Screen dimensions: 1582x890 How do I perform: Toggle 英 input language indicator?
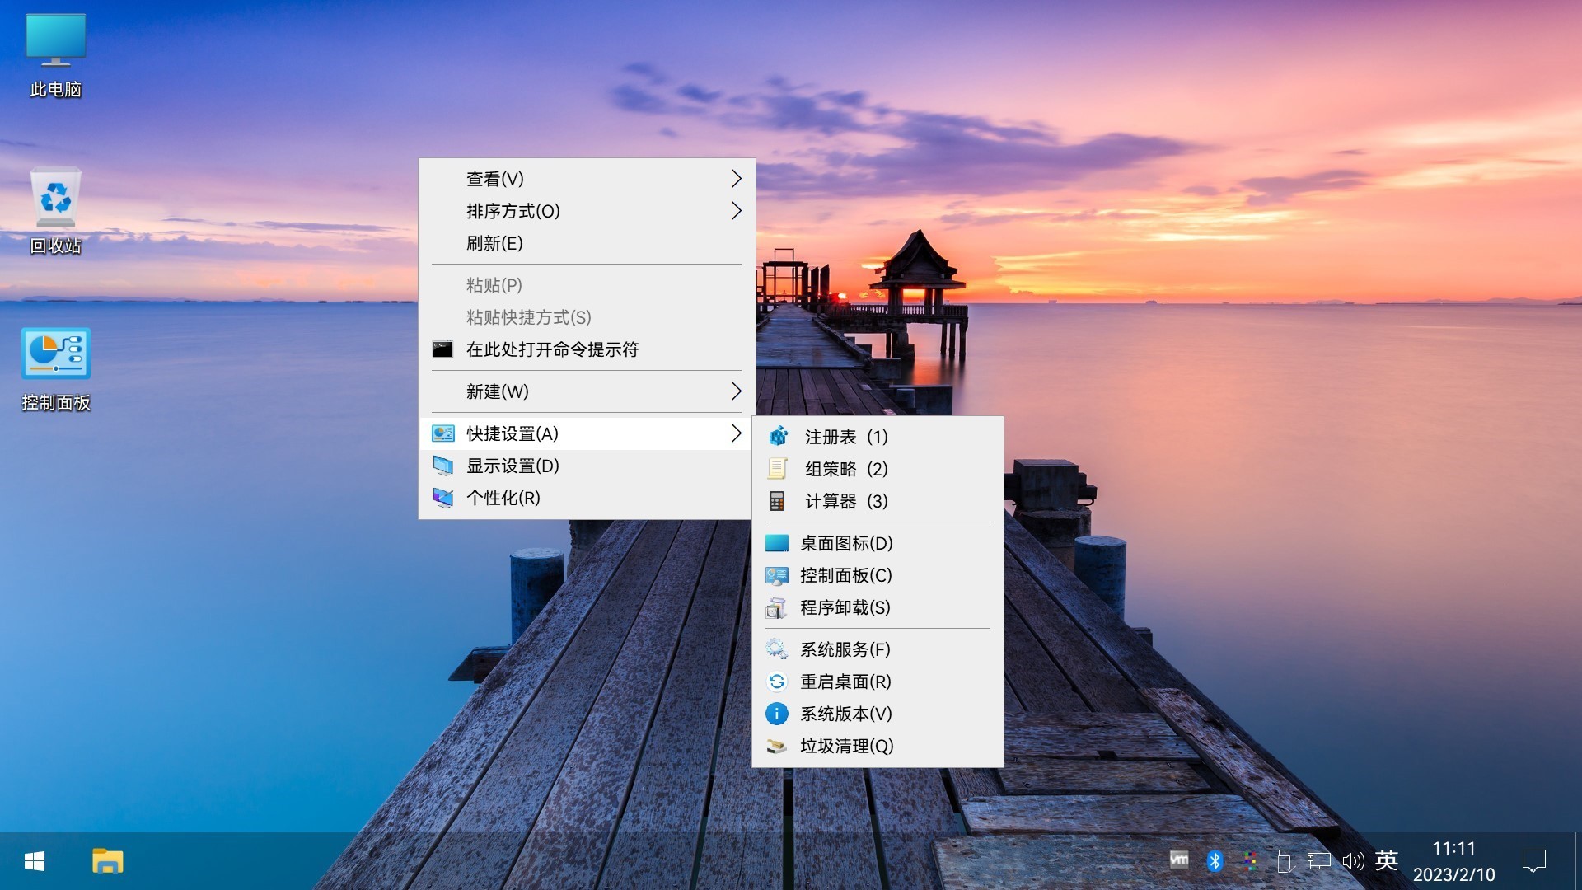coord(1387,860)
